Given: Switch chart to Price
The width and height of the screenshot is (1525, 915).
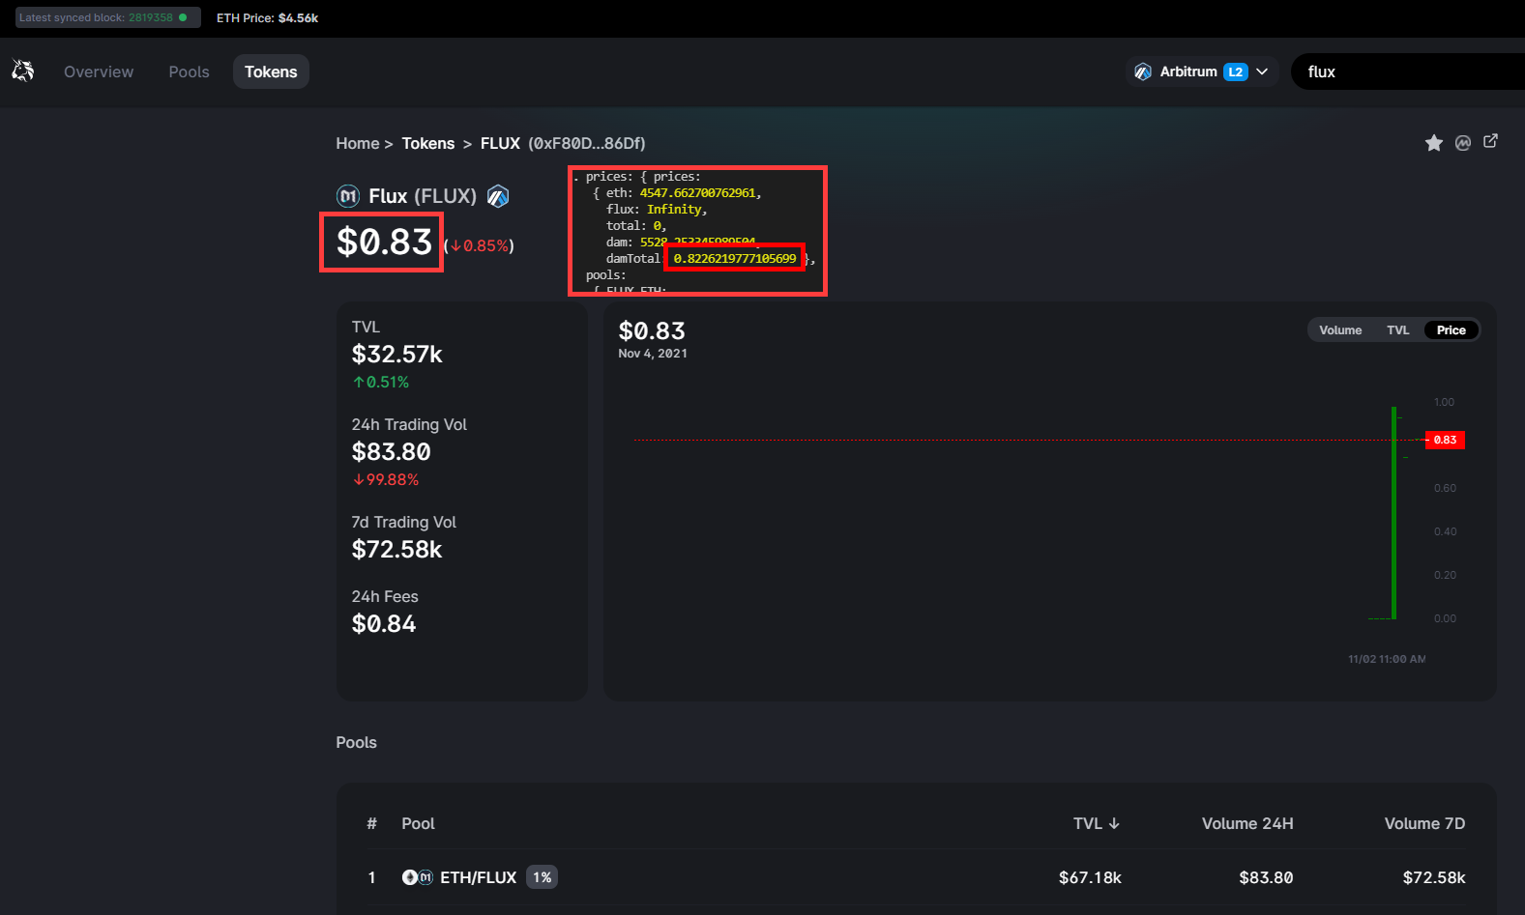Looking at the screenshot, I should point(1451,330).
